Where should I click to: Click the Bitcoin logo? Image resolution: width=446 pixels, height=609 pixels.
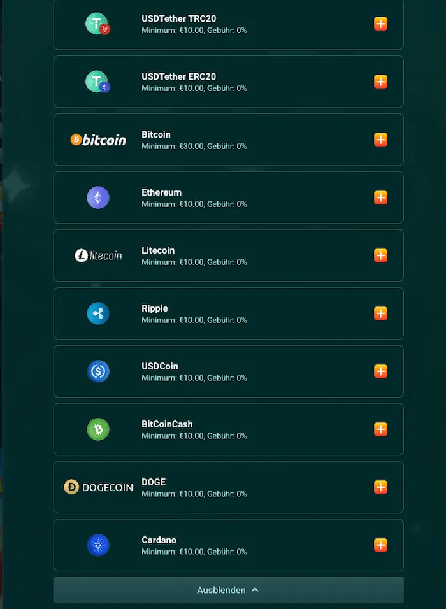pyautogui.click(x=98, y=140)
